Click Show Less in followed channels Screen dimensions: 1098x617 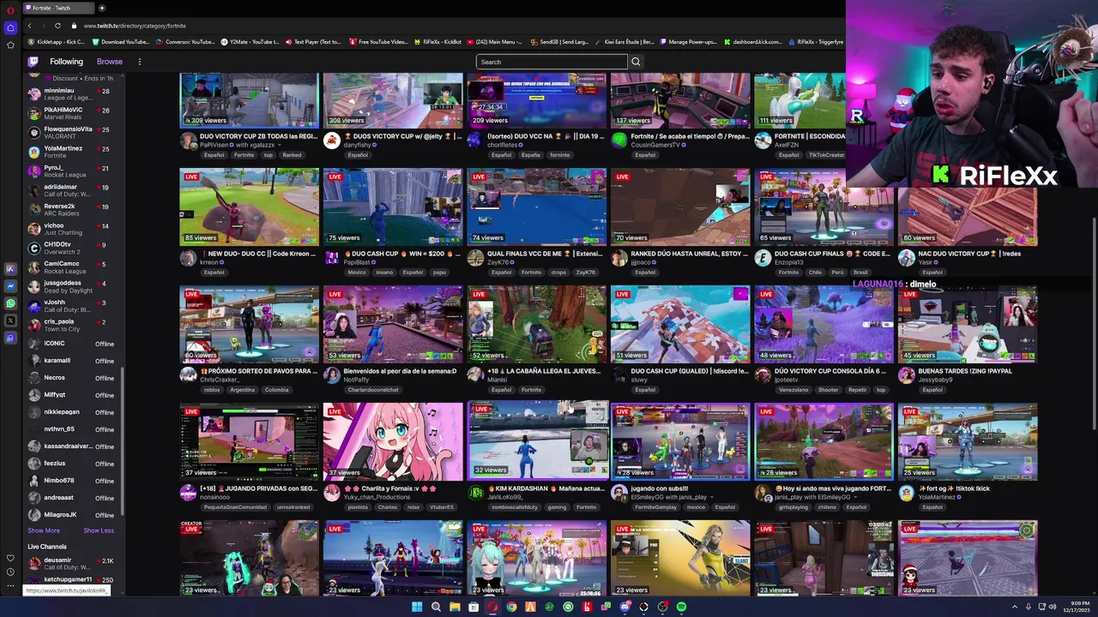(99, 530)
